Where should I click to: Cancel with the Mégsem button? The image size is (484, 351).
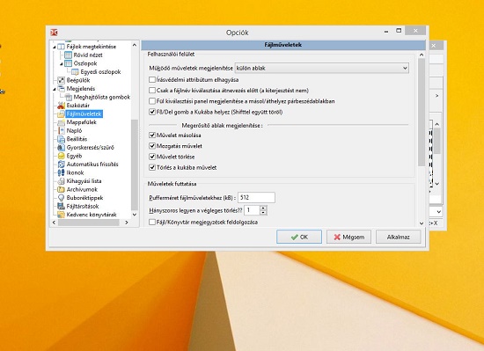coord(348,237)
